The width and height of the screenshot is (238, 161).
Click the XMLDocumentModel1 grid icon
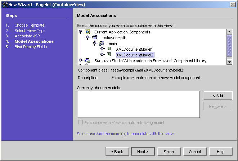pos(109,49)
